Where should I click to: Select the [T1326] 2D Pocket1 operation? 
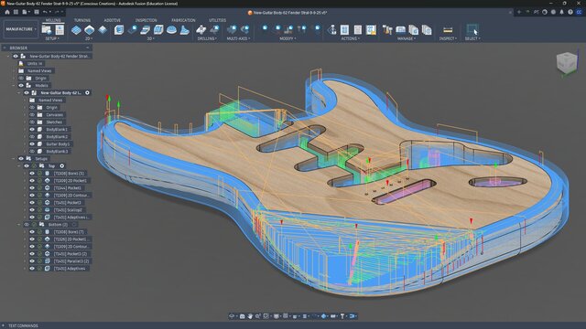click(x=71, y=239)
